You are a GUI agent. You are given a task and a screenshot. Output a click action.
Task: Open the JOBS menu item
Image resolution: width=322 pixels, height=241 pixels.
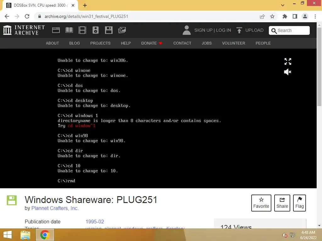[207, 43]
